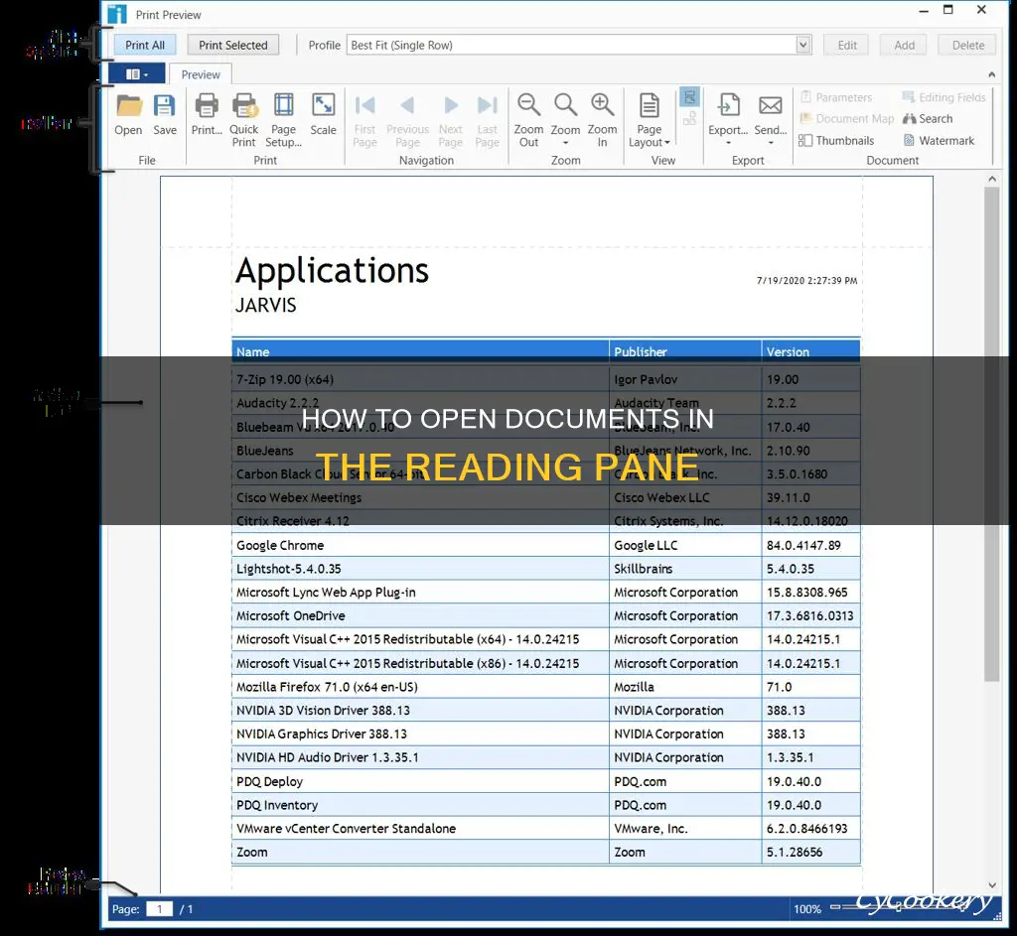Click the profile Edit button

click(x=847, y=45)
